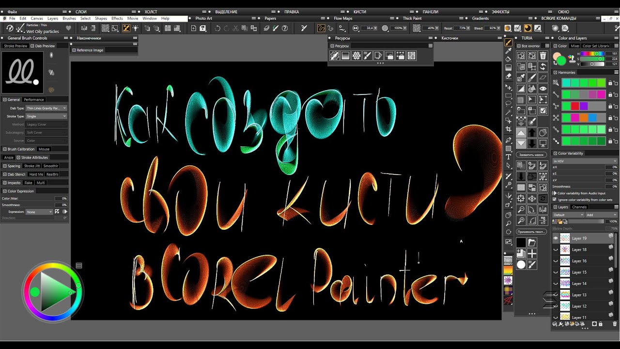620x349 pixels.
Task: Select the Brush tool in the toolbox
Action: coord(509,42)
